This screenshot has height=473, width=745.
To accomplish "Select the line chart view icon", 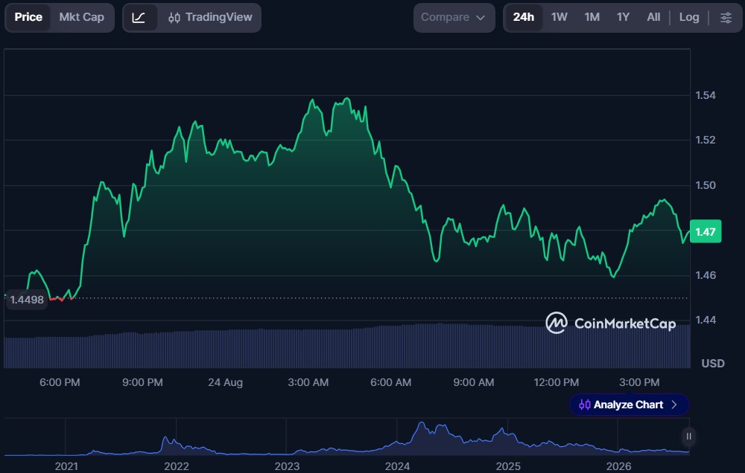I will tap(139, 18).
